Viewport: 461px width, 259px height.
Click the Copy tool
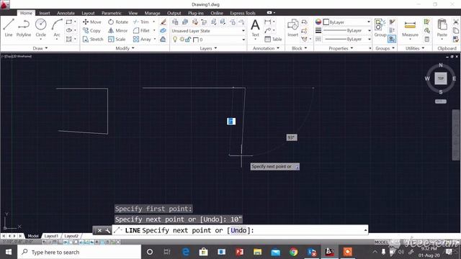pos(91,30)
